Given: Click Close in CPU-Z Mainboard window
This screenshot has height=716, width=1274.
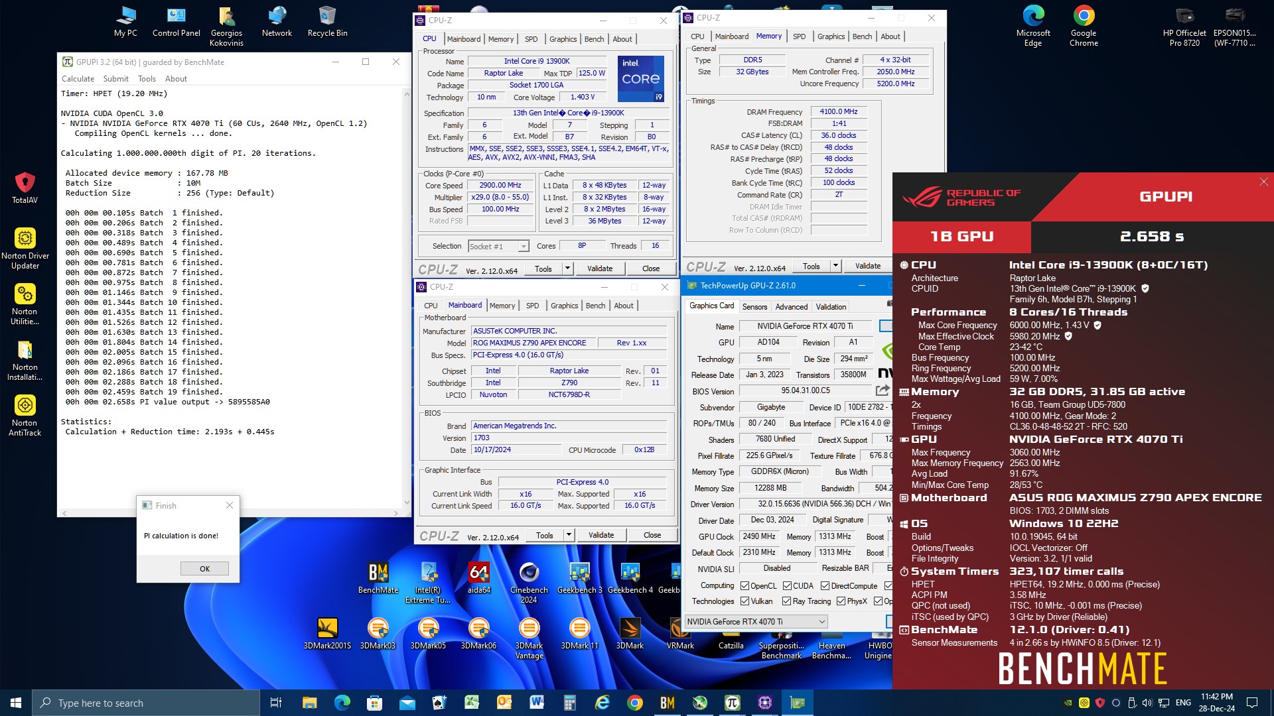Looking at the screenshot, I should point(652,535).
